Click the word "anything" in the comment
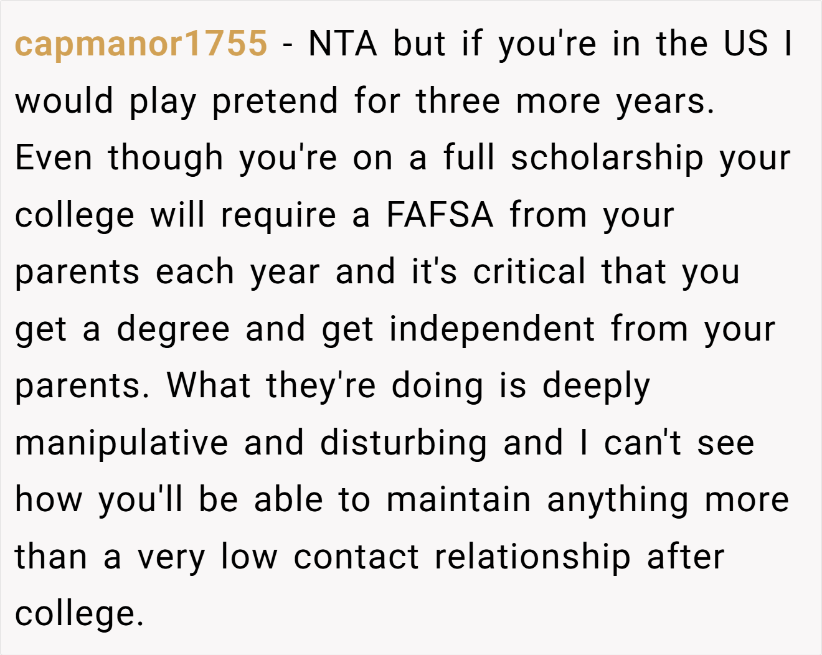Image resolution: width=822 pixels, height=655 pixels. (x=618, y=500)
